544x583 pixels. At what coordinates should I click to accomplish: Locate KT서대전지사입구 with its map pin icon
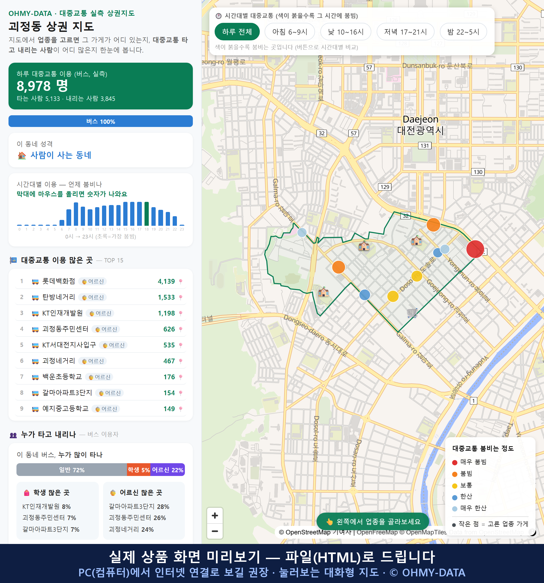[181, 345]
